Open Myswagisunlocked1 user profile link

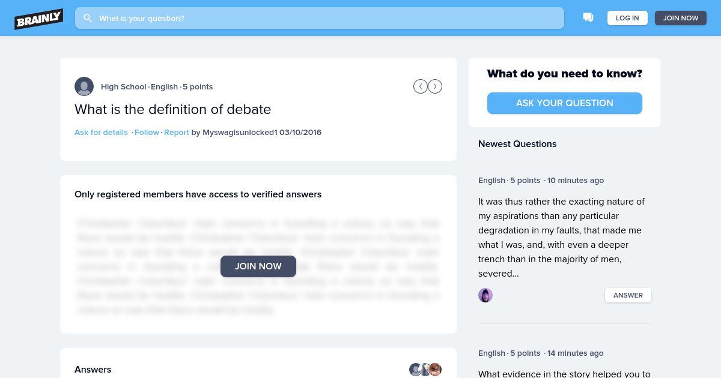(240, 132)
